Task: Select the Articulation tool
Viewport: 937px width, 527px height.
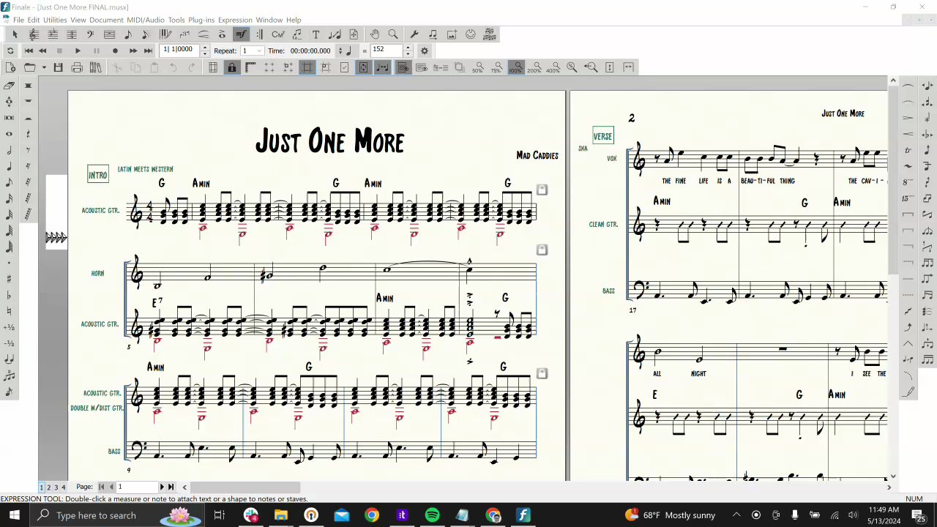Action: pyautogui.click(x=222, y=34)
